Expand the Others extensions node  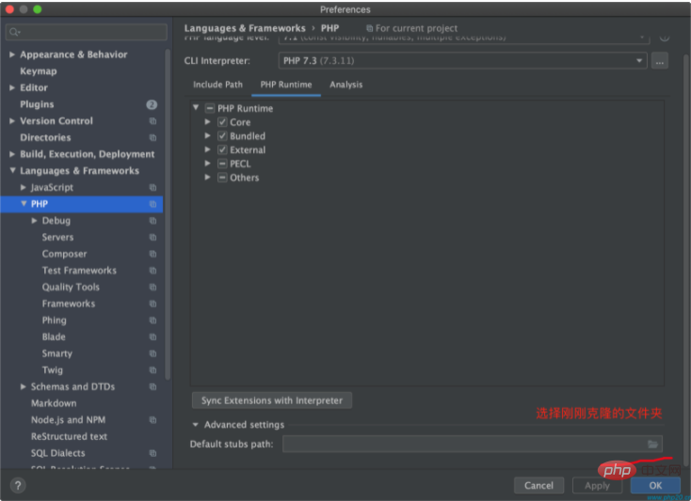[x=207, y=178]
